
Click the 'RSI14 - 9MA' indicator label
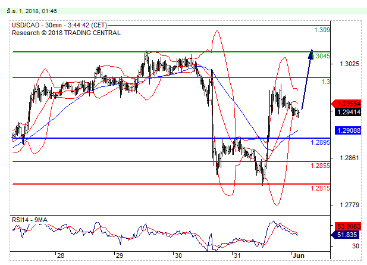coord(30,220)
